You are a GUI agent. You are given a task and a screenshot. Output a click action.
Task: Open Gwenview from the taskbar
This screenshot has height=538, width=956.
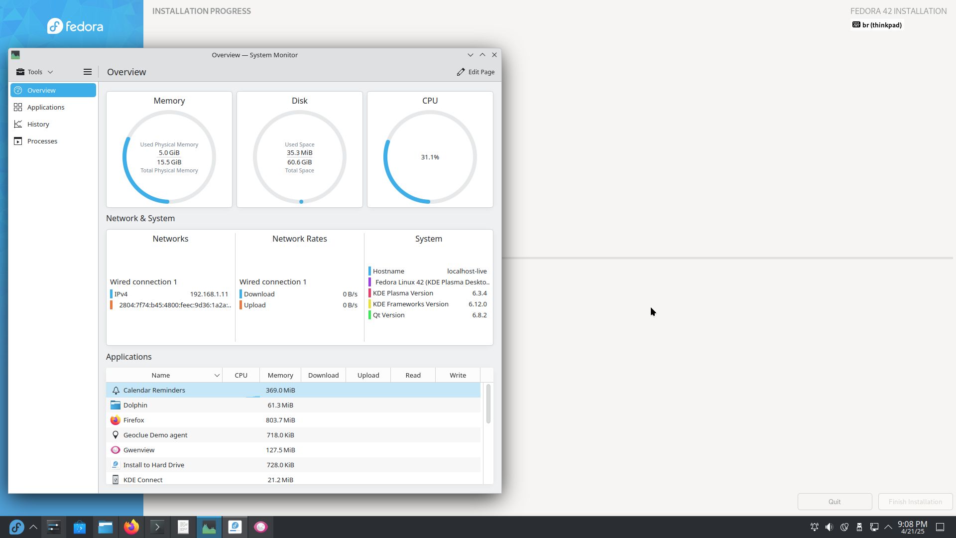point(261,527)
